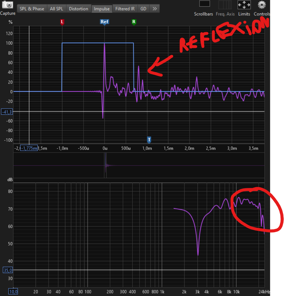
Task: Click the blue Ref window marker
Action: pos(104,22)
